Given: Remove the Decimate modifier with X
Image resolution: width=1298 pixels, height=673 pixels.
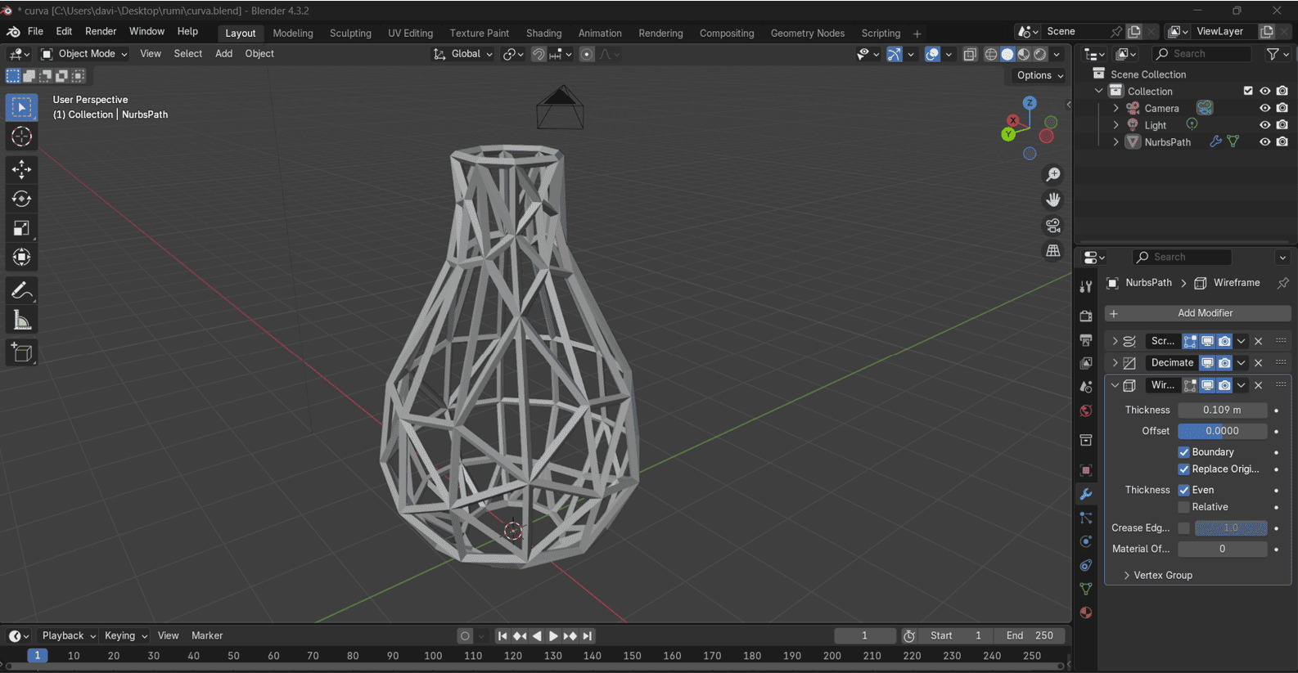Looking at the screenshot, I should point(1259,363).
